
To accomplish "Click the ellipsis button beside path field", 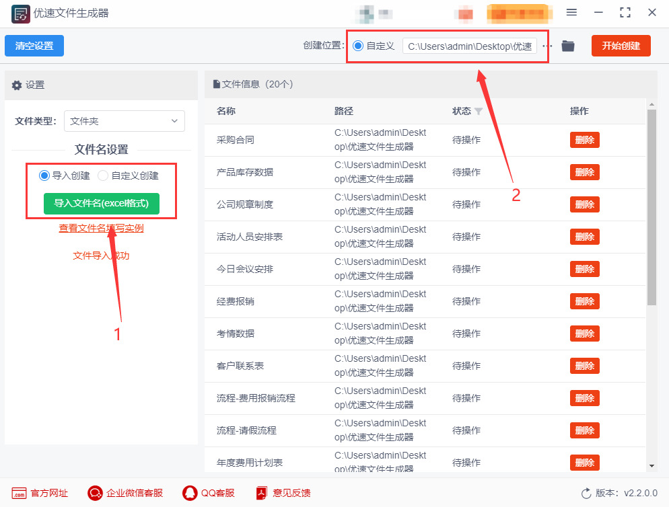I will pyautogui.click(x=547, y=46).
